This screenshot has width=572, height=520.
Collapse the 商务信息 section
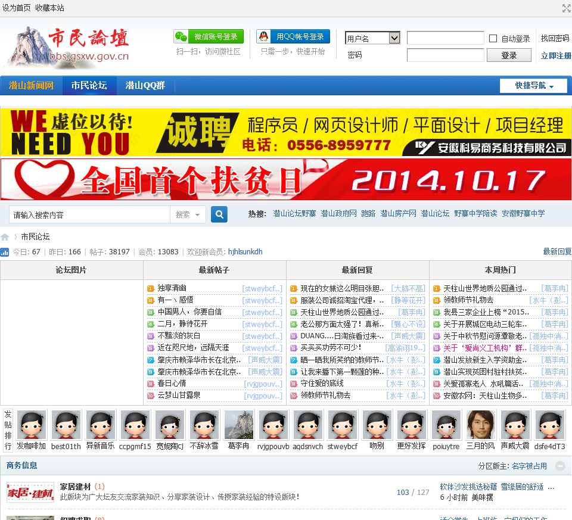click(x=560, y=466)
